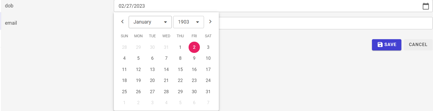This screenshot has width=433, height=111.
Task: Choose greyed-out day 7 of next month
Action: point(208,103)
